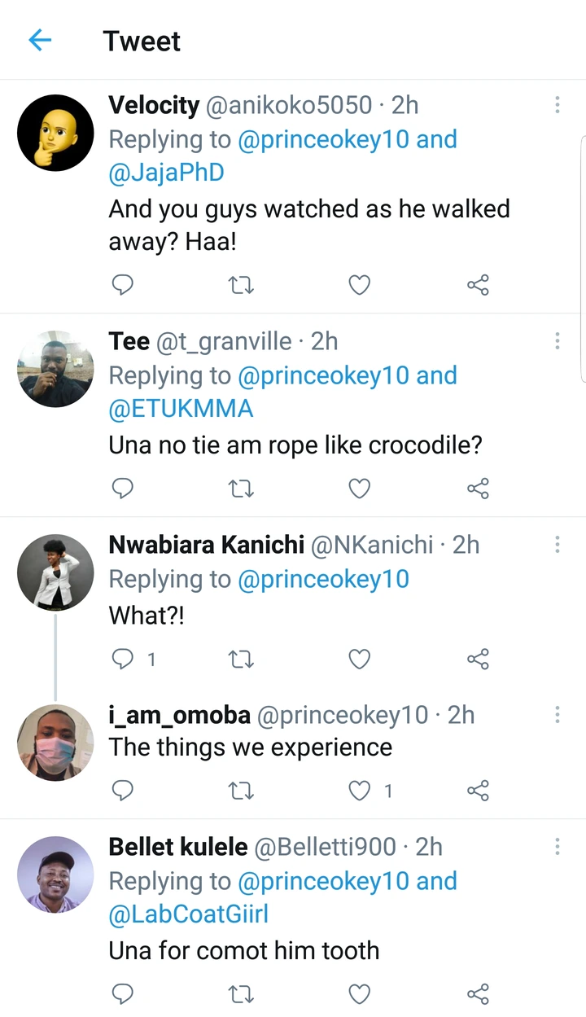
Task: Like Tee's crocodile tweet
Action: point(359,488)
